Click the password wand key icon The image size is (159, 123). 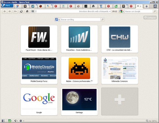[15, 11]
